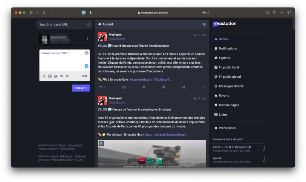The height and width of the screenshot is (182, 306).
Task: Open the @Attac mention
Action: click(x=117, y=135)
